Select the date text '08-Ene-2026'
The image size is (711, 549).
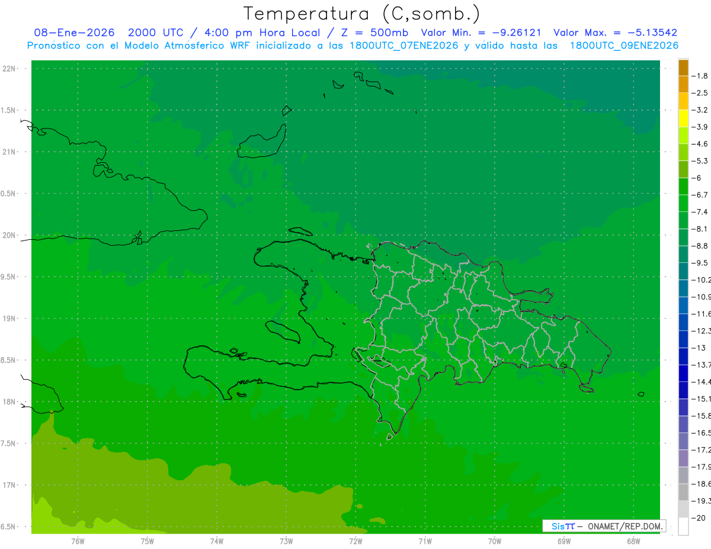click(x=75, y=33)
